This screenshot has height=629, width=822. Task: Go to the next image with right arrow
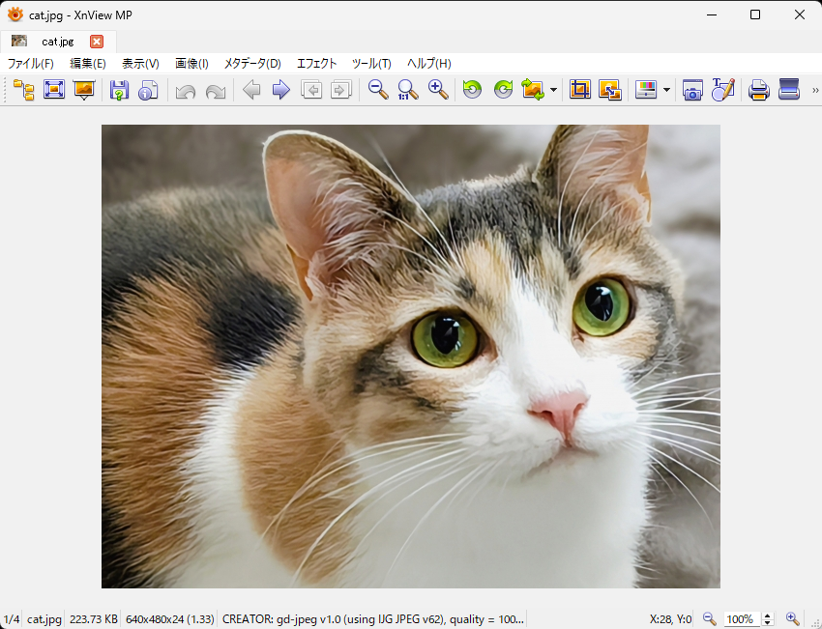pyautogui.click(x=281, y=90)
